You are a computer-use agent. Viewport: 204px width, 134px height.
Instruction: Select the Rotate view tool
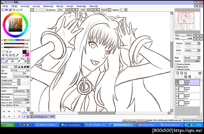coord(10,55)
